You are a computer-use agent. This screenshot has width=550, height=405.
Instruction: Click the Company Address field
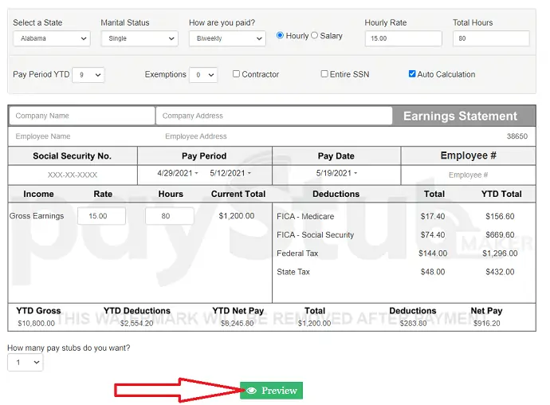tap(273, 116)
